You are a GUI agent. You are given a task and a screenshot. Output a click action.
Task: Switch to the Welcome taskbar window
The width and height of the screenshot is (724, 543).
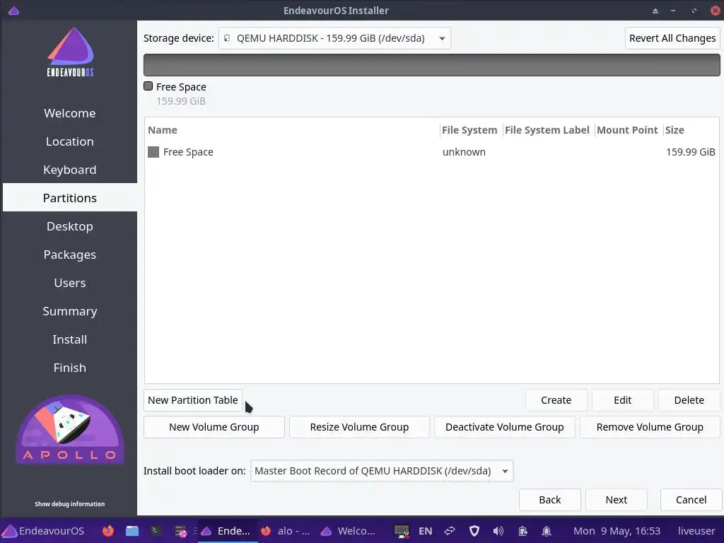tap(348, 531)
